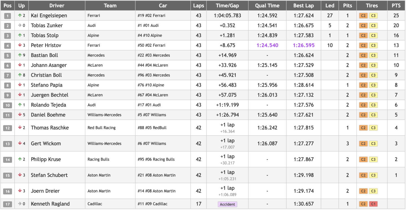This screenshot has width=406, height=210.
Task: Open driver Tobias Stolp's name
Action: 45,35
